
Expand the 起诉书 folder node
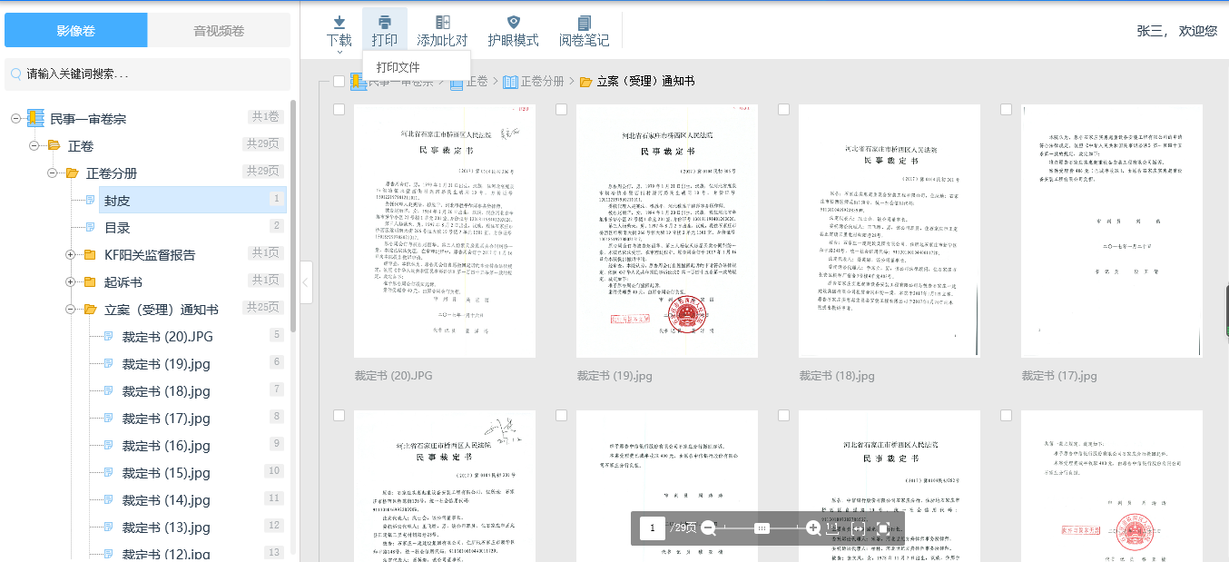coord(70,281)
